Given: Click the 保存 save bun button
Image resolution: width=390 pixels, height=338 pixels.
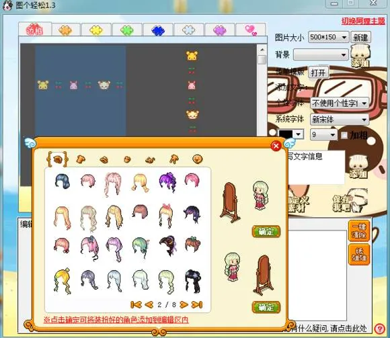Looking at the screenshot, I should point(350,200).
